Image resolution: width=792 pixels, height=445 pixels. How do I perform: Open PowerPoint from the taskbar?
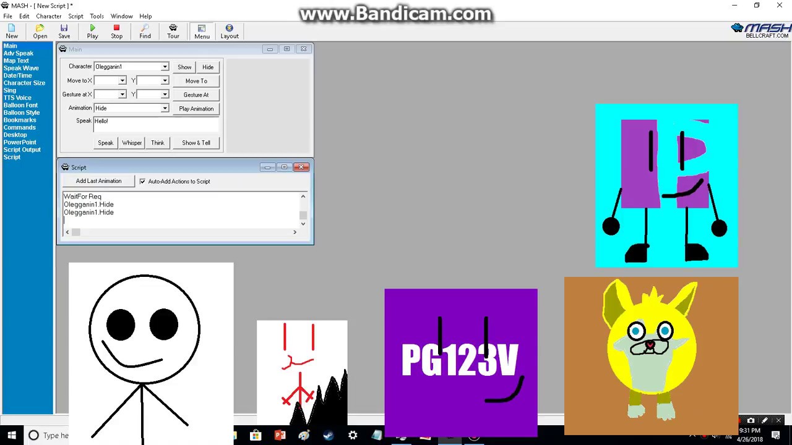pos(280,435)
